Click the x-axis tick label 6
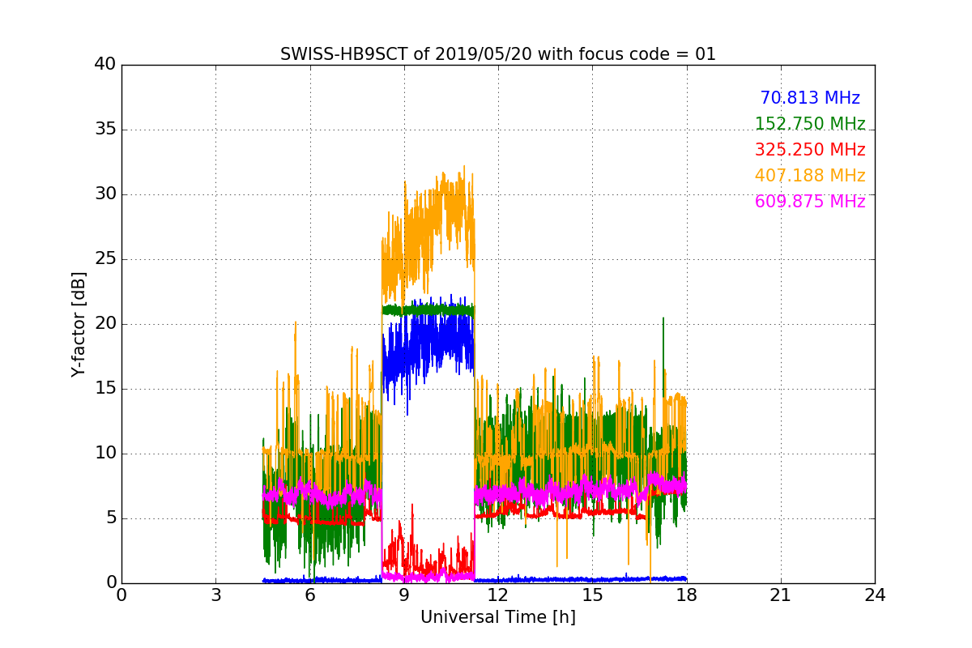This screenshot has width=972, height=648. (x=310, y=595)
